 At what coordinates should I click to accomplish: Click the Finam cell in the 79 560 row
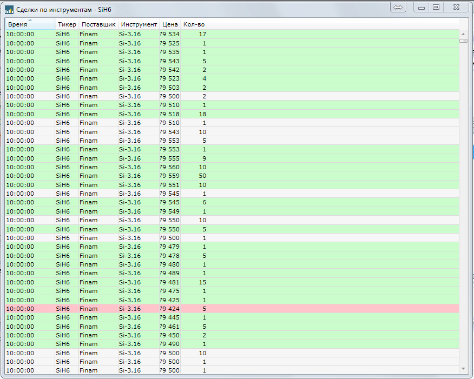pos(98,167)
